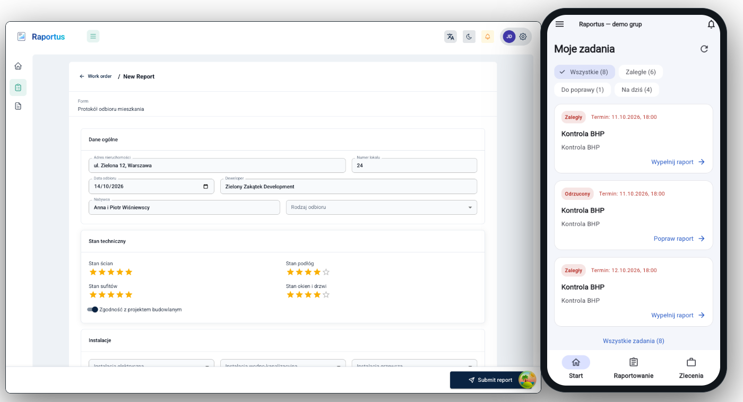Toggle Zgodność z projektem budowlanym switch

pyautogui.click(x=92, y=309)
